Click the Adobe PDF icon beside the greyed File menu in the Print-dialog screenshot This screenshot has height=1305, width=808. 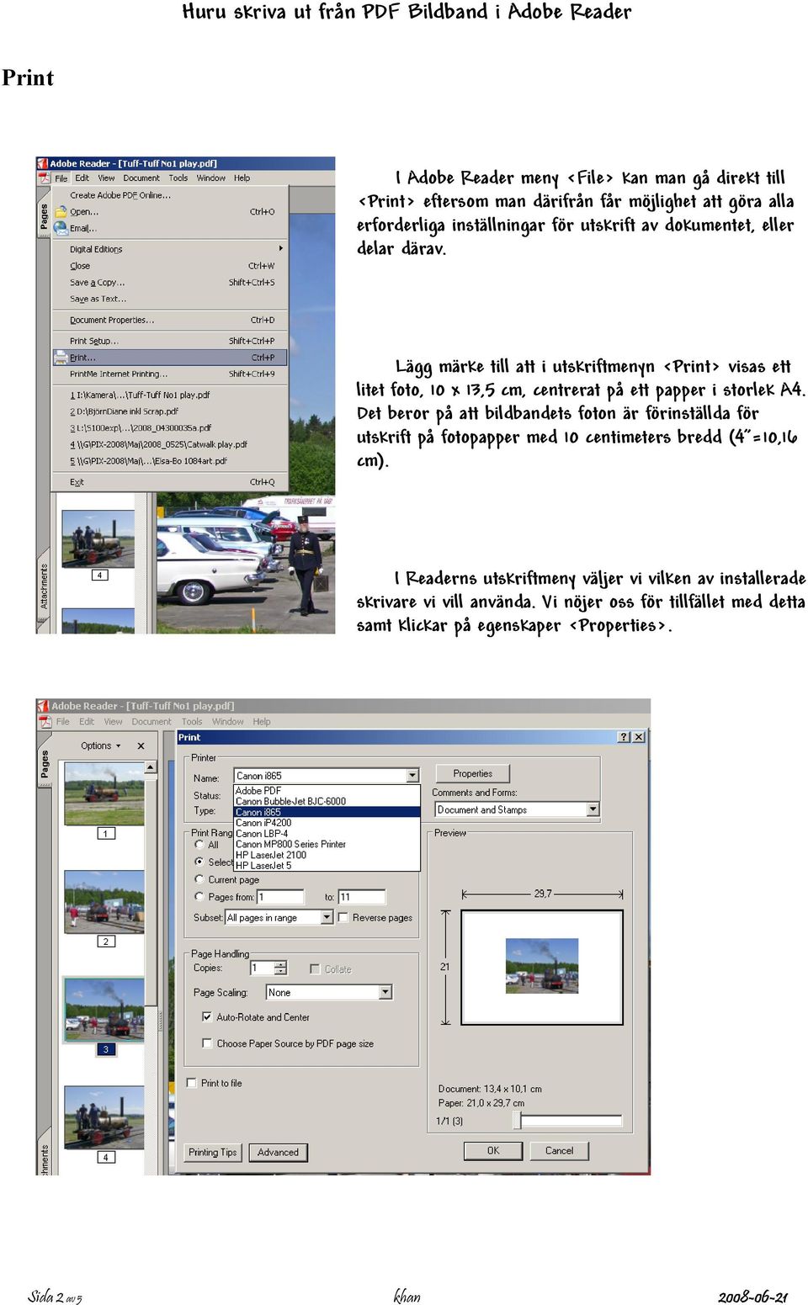pos(45,721)
